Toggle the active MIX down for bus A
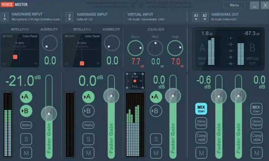The image size is (269, 161). pos(201,109)
